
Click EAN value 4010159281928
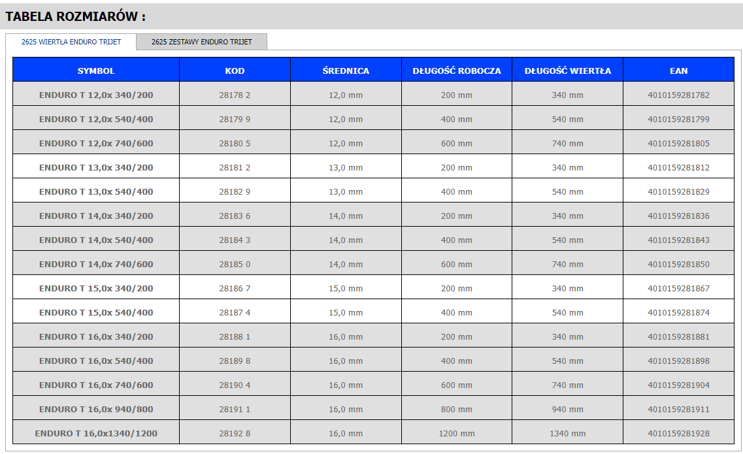678,433
